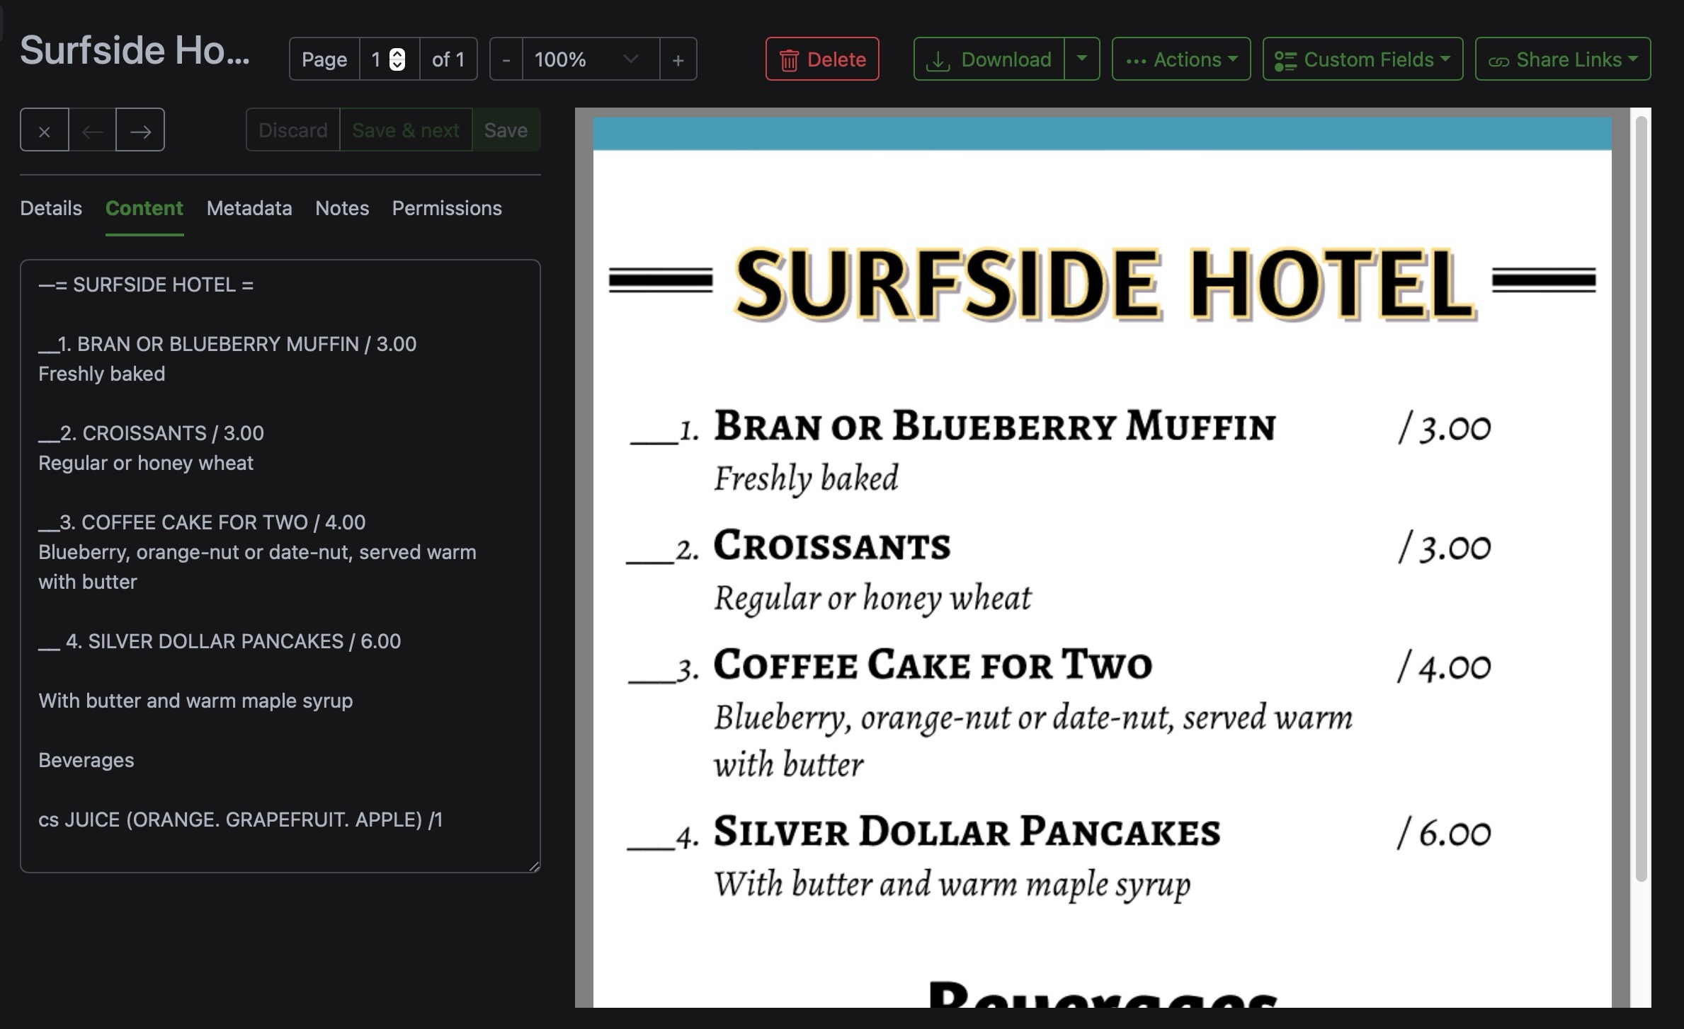Select the Share Links chain icon
The height and width of the screenshot is (1029, 1684).
tap(1499, 59)
